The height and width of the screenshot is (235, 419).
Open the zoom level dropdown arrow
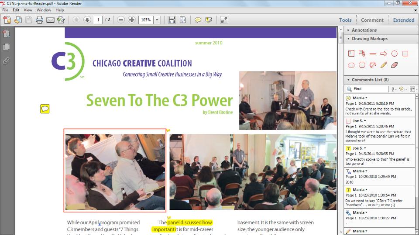[157, 20]
